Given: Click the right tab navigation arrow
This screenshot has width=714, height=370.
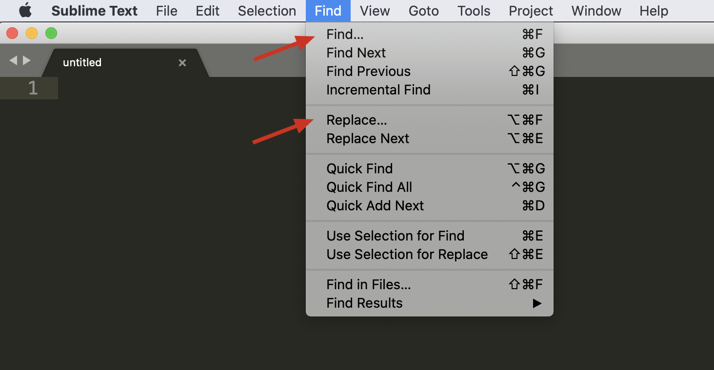Looking at the screenshot, I should click(27, 60).
